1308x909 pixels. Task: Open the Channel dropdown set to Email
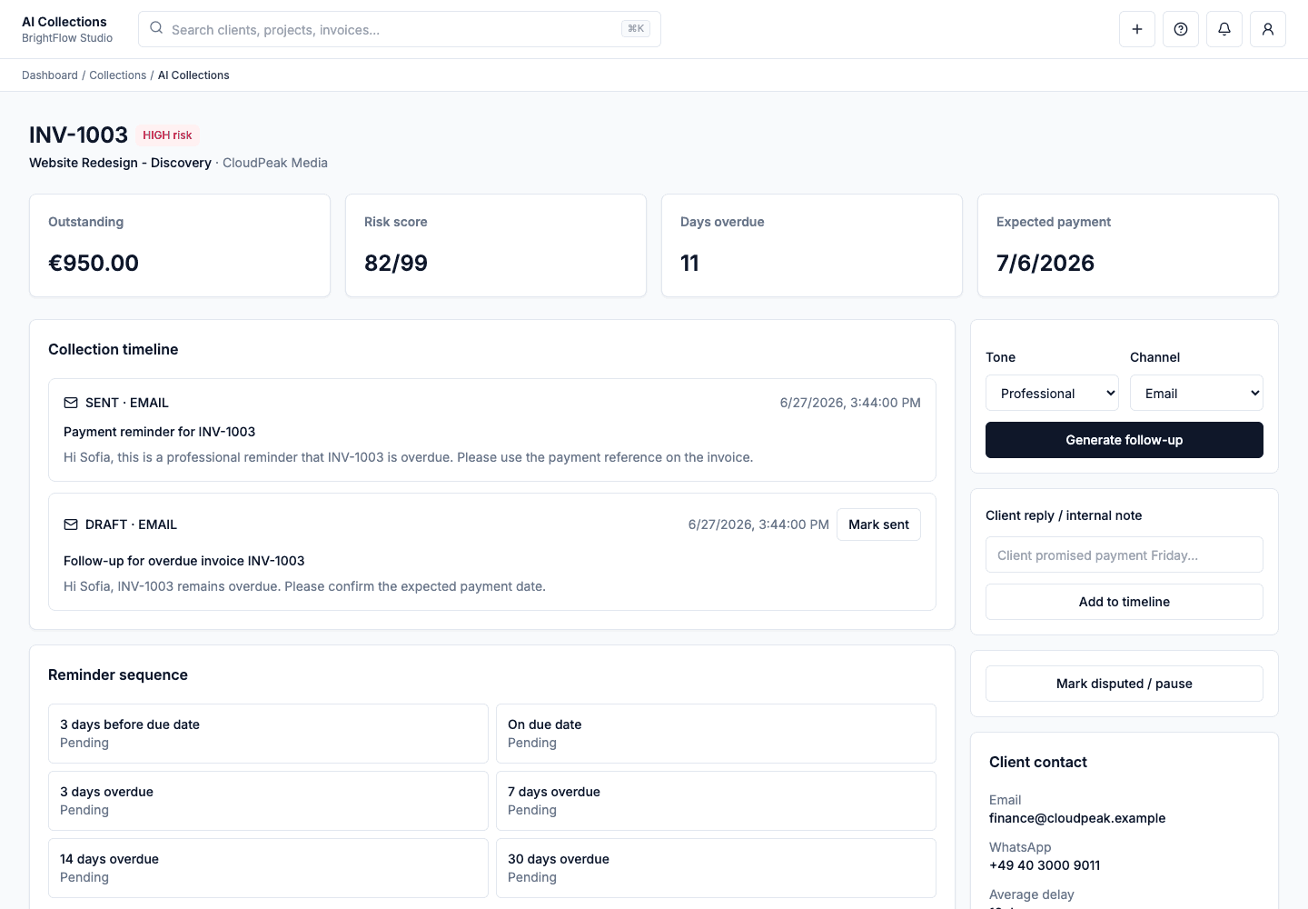(1196, 393)
